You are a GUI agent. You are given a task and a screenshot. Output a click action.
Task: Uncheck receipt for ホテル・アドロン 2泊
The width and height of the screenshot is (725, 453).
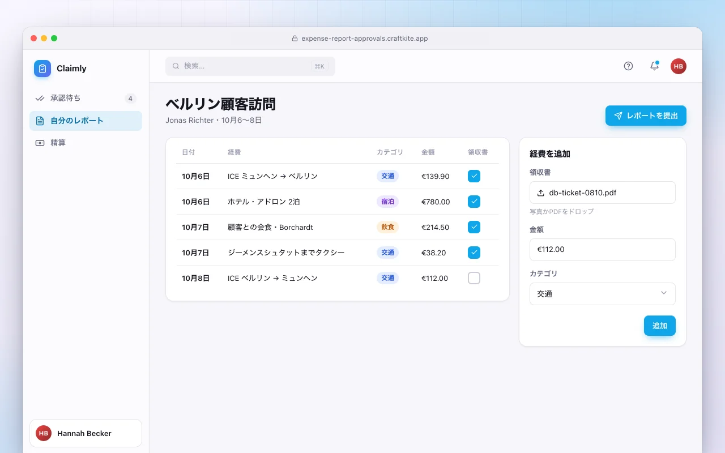[474, 202]
